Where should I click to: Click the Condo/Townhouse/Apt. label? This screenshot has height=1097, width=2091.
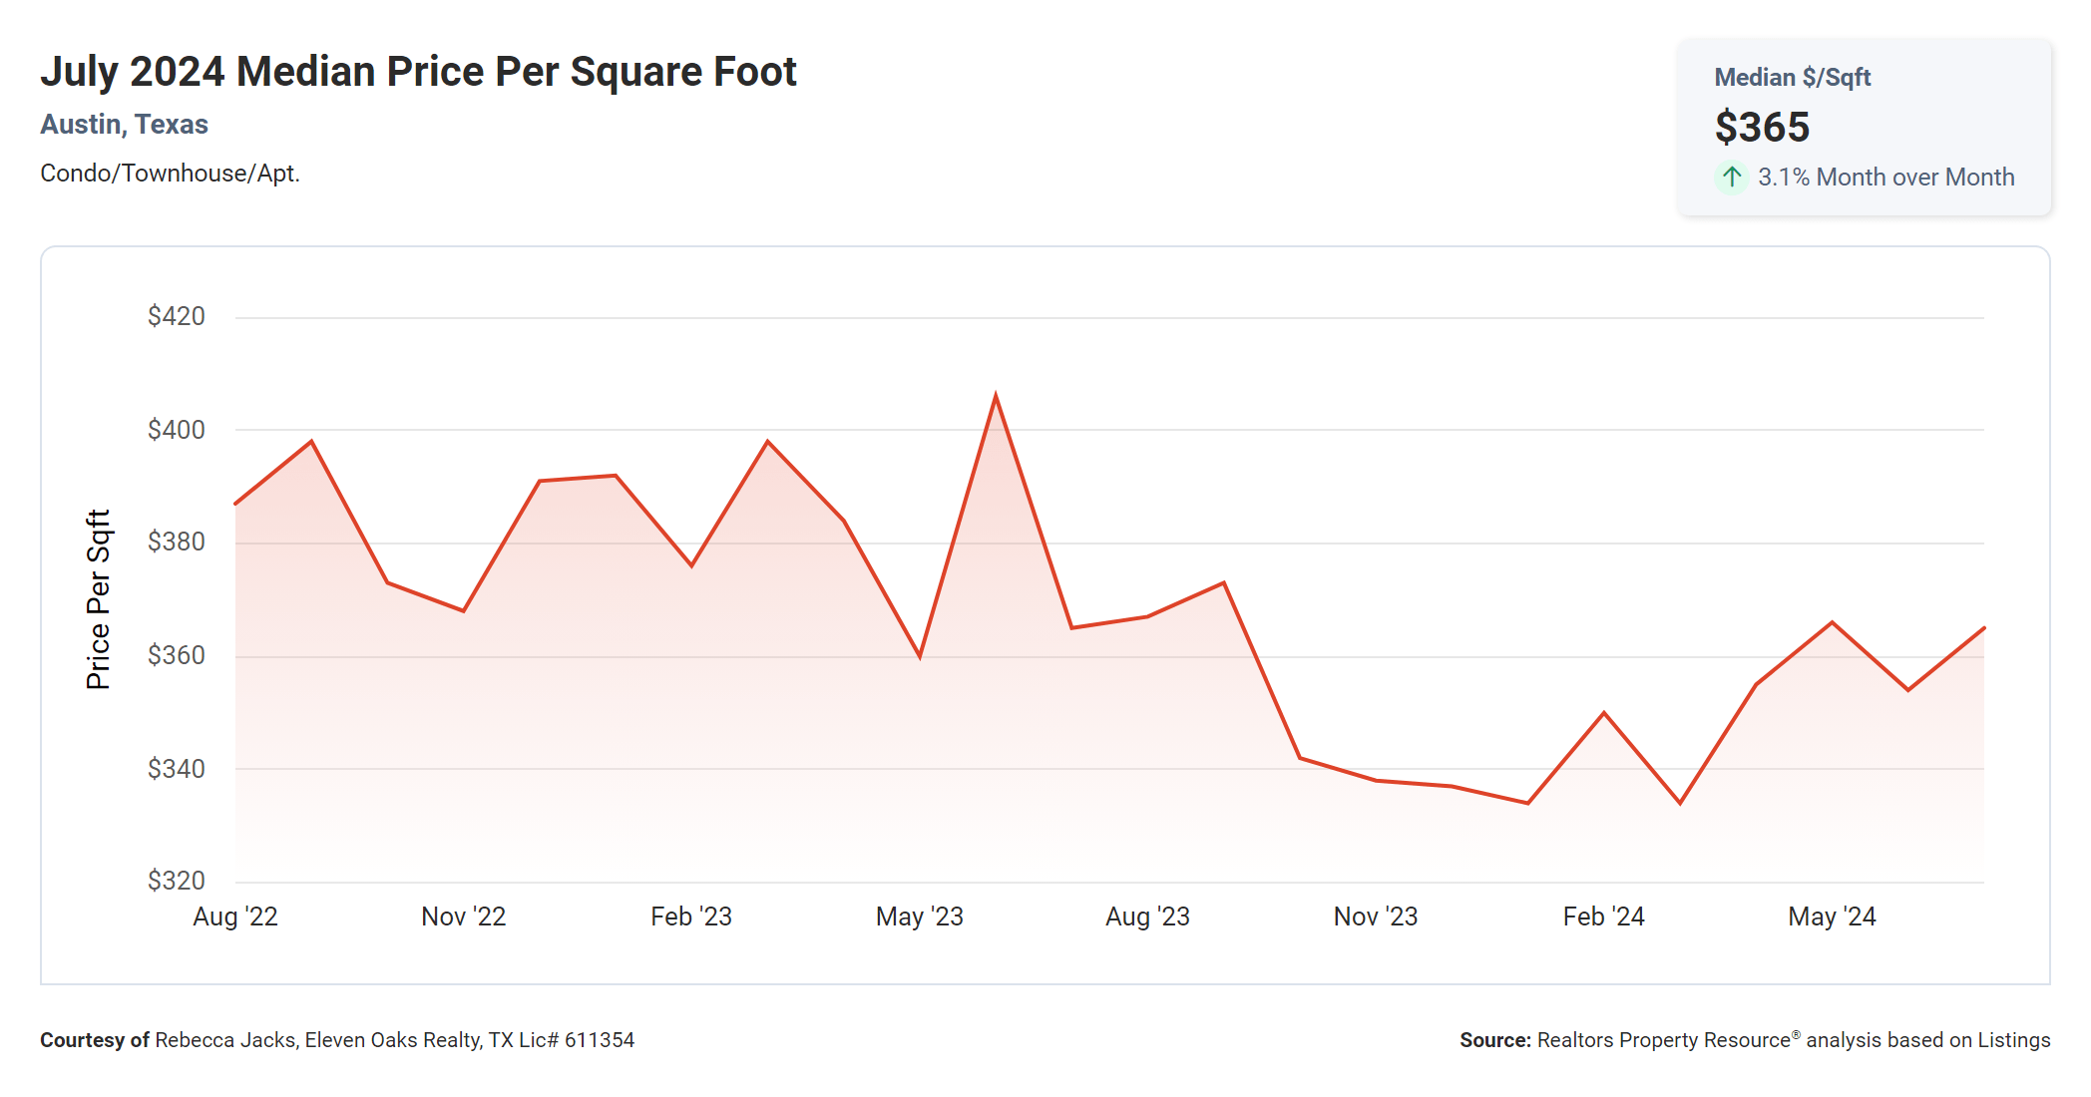170,174
